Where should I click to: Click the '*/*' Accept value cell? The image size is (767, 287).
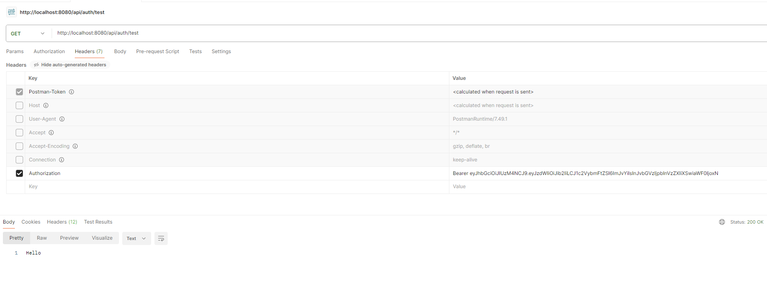tap(608, 133)
